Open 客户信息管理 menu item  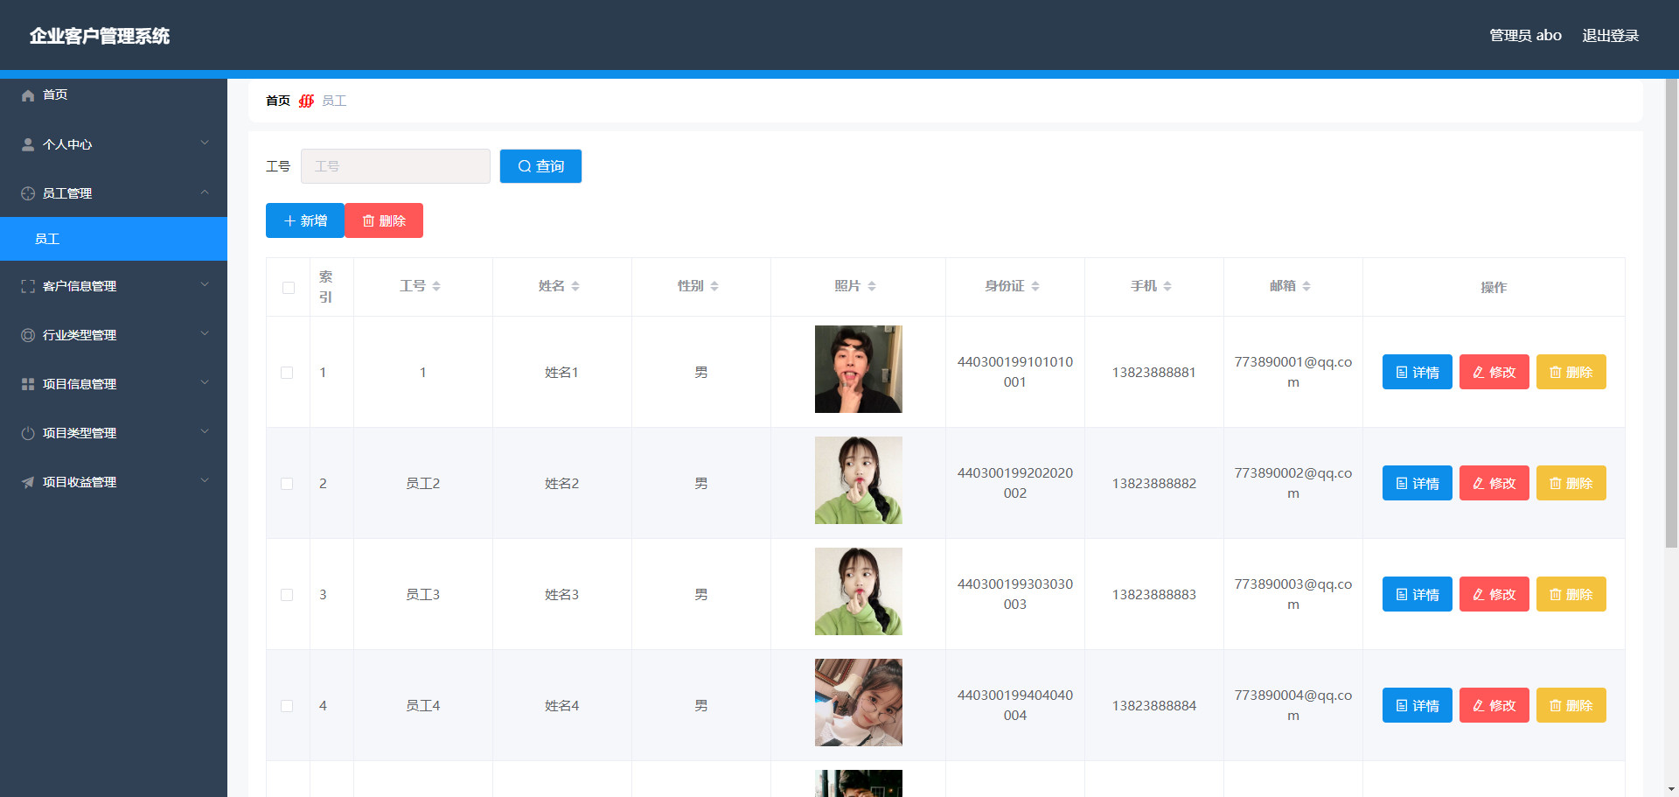pos(114,286)
